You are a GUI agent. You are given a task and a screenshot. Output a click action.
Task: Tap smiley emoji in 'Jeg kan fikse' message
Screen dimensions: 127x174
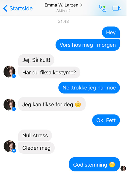[x=78, y=104]
